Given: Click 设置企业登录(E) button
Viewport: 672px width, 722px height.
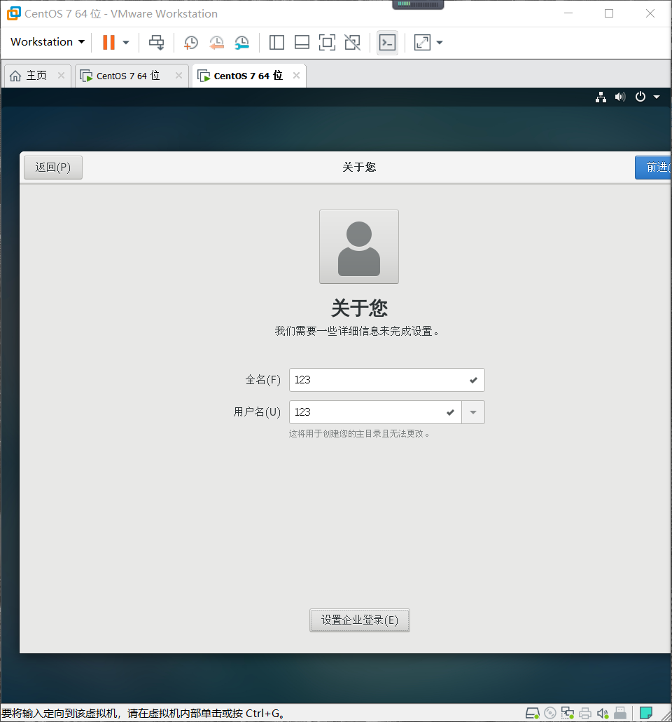Looking at the screenshot, I should [360, 620].
